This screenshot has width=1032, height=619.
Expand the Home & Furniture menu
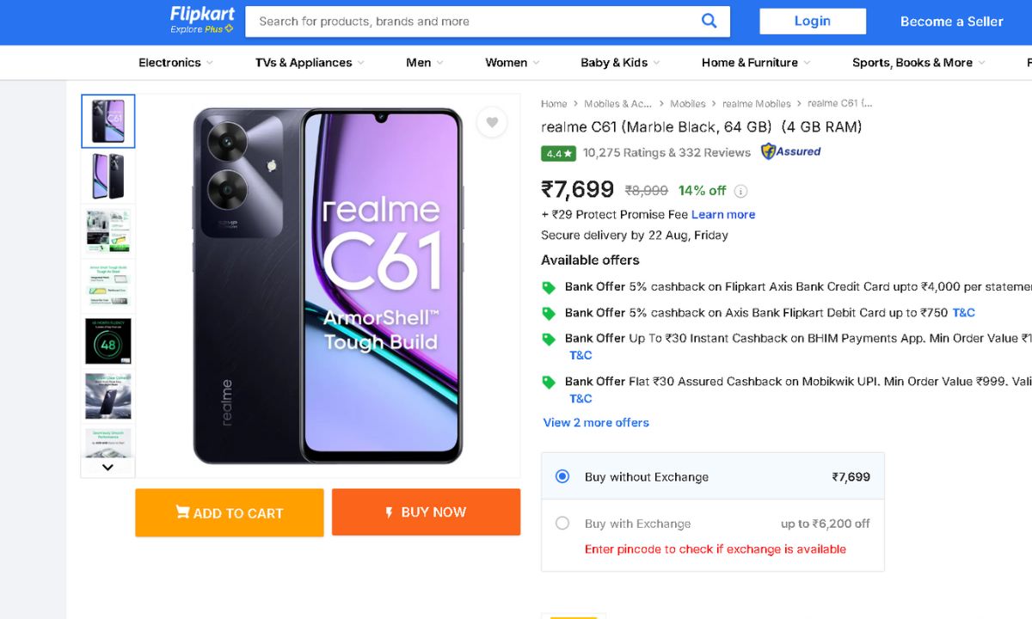click(x=755, y=63)
